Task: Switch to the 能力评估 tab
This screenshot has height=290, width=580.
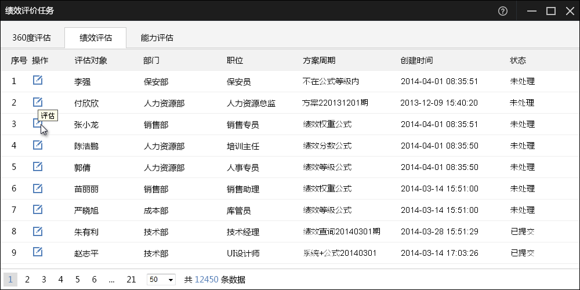Action: 157,38
